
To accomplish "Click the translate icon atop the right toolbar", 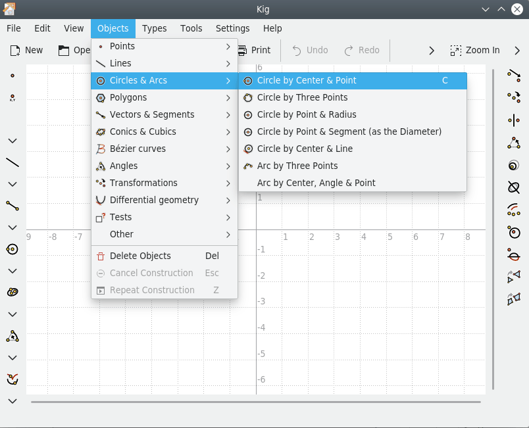I will 514,76.
